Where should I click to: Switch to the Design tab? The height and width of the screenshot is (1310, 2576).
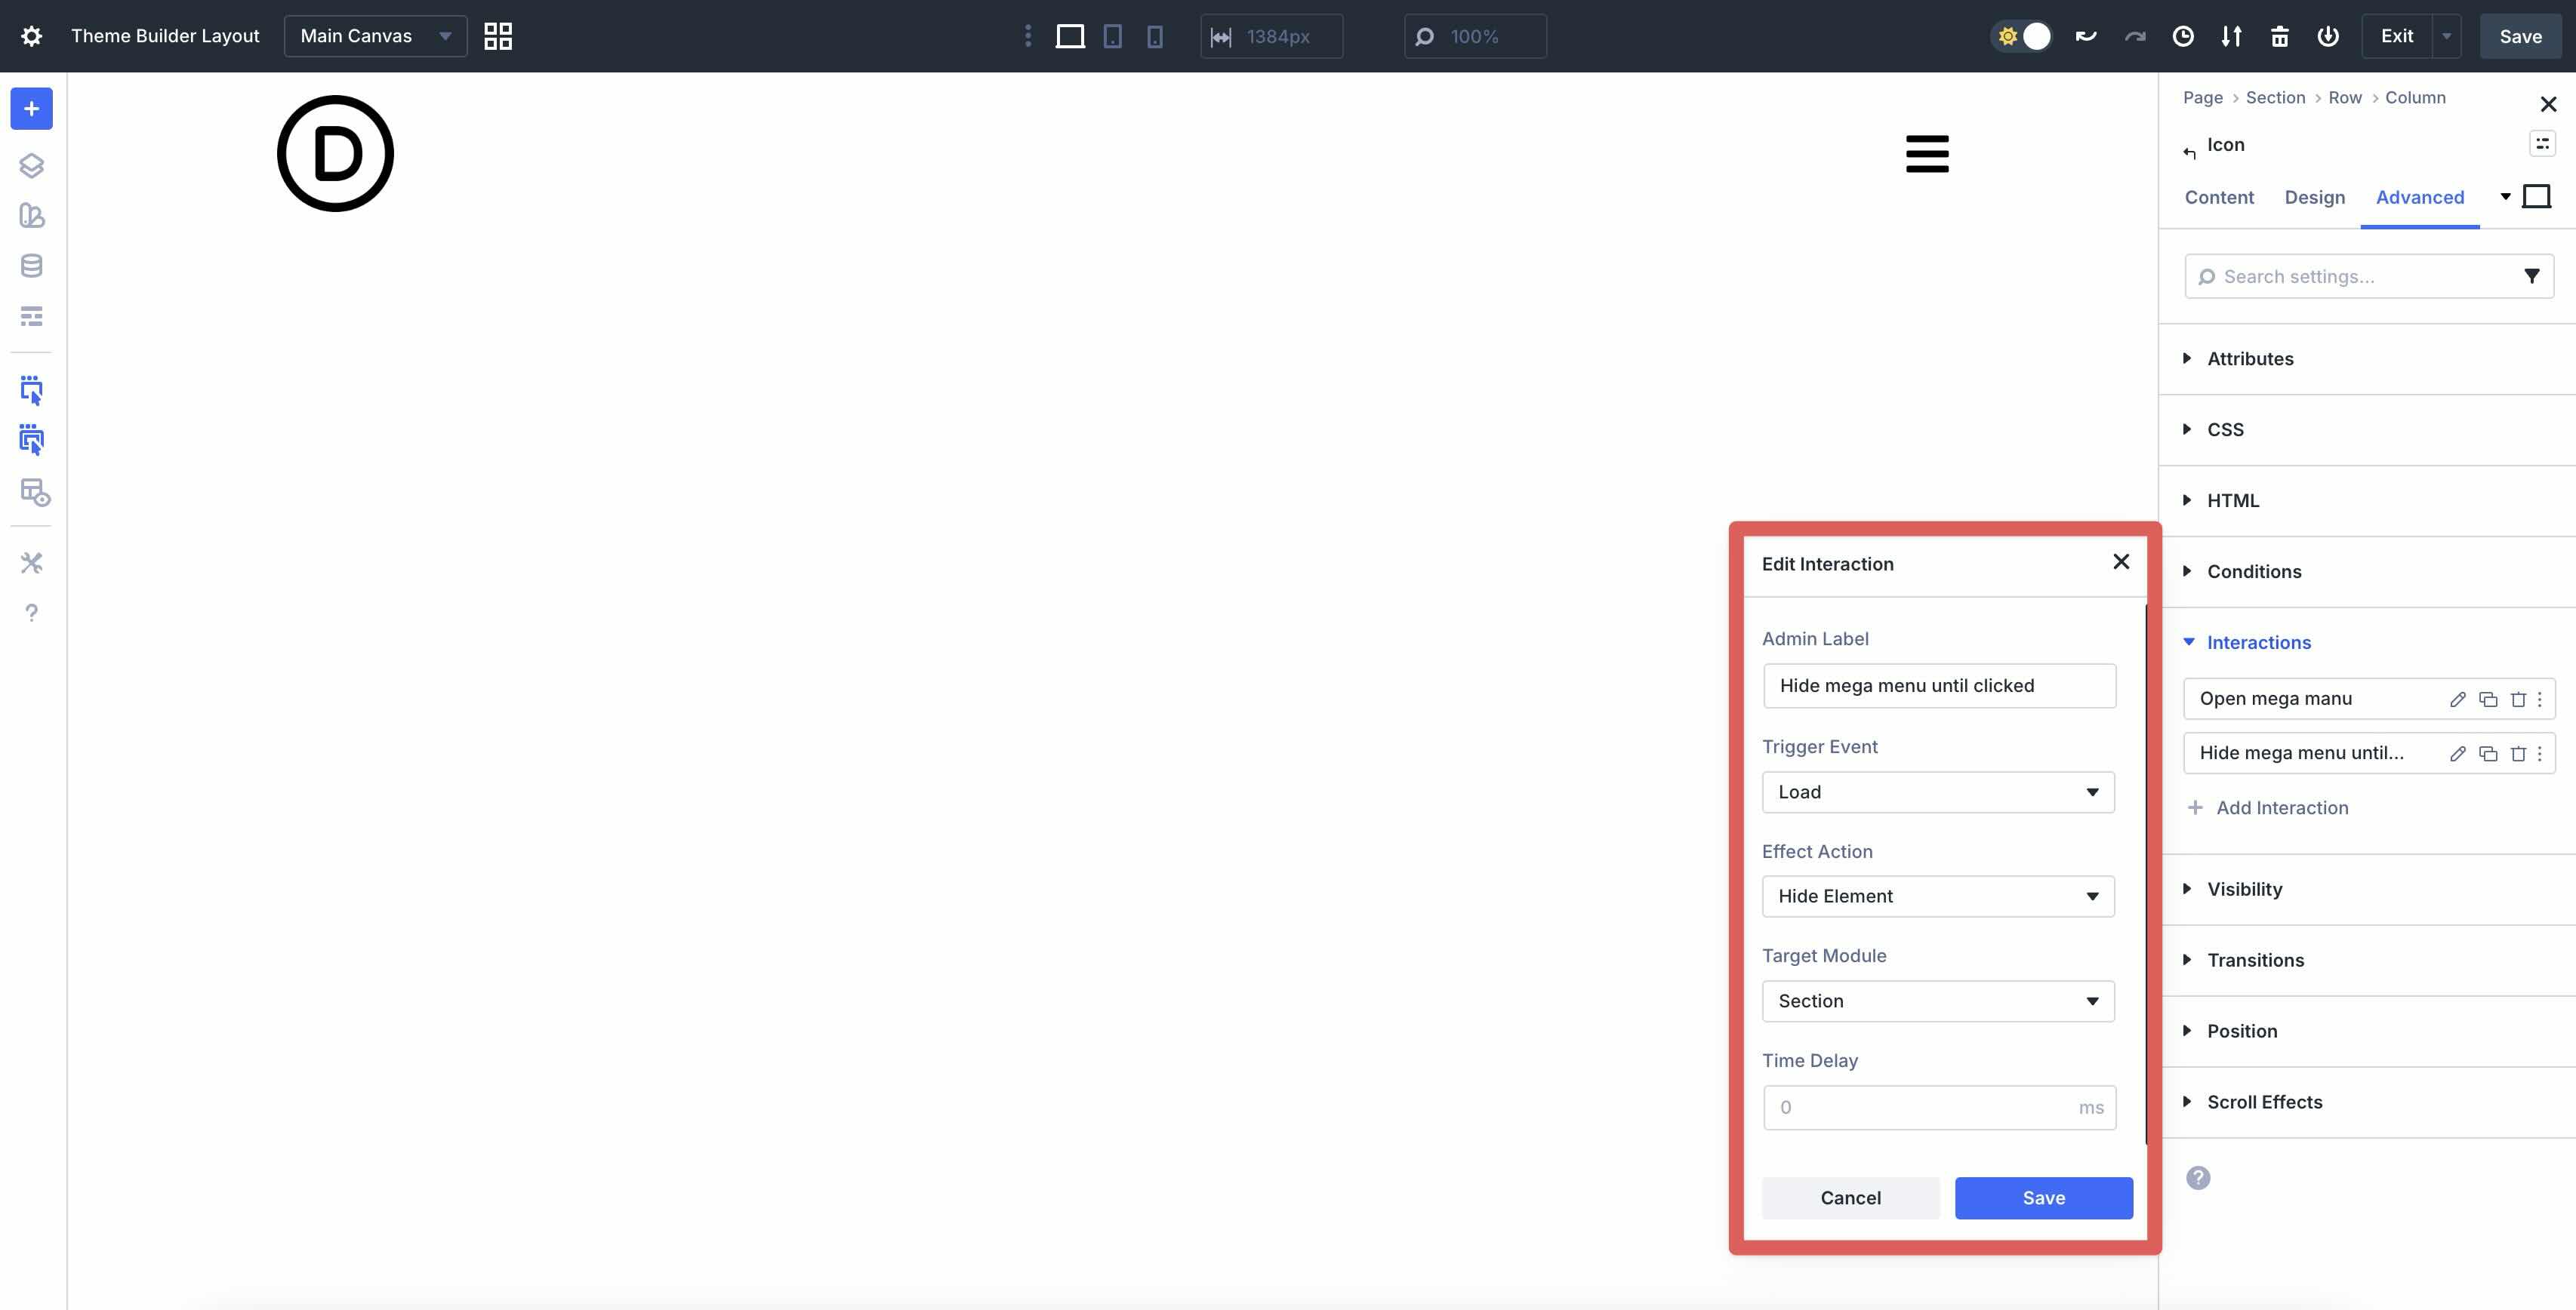(x=2314, y=197)
